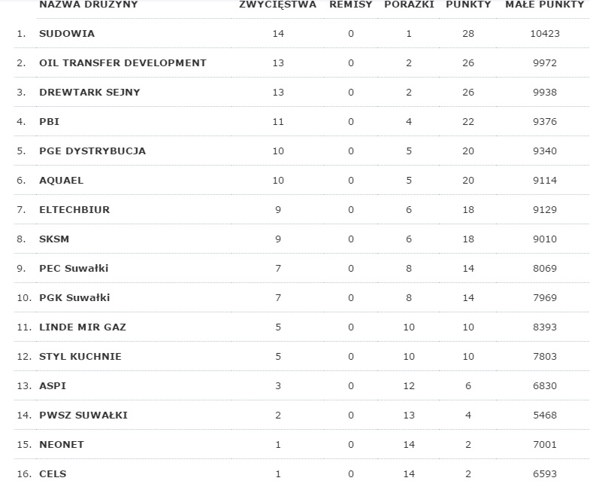The image size is (590, 487).
Task: Open the LINDE MIR GAZ team
Action: 83,327
